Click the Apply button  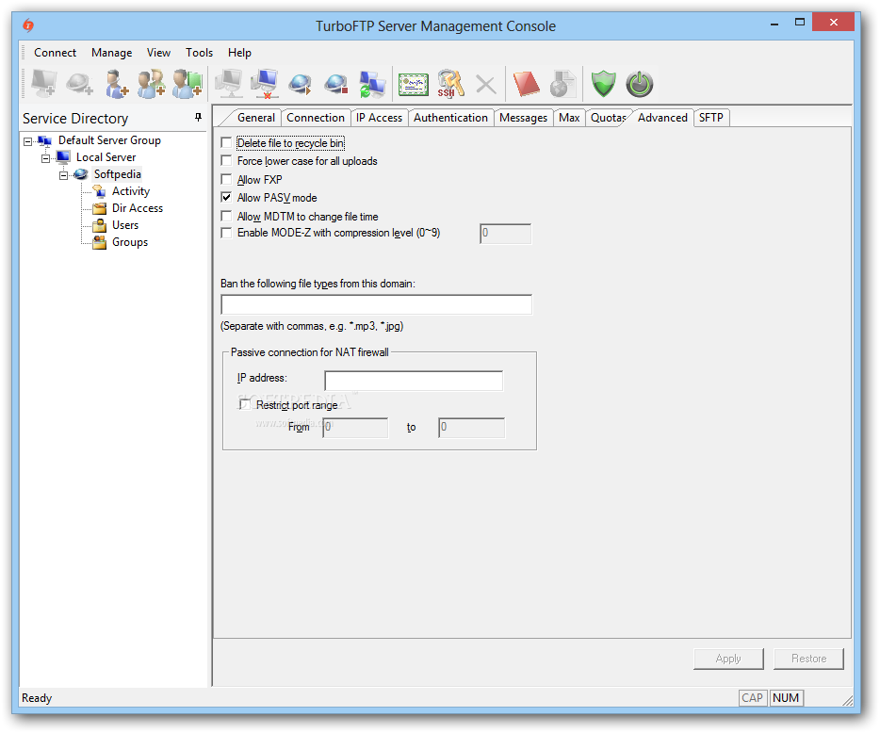click(x=728, y=659)
